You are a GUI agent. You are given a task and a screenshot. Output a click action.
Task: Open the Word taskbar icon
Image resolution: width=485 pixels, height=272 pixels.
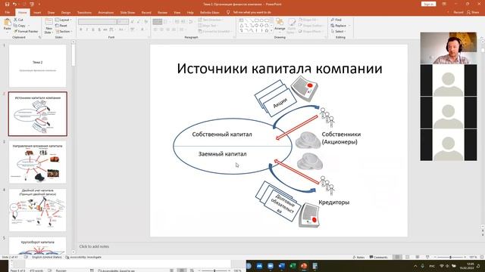pos(281,266)
